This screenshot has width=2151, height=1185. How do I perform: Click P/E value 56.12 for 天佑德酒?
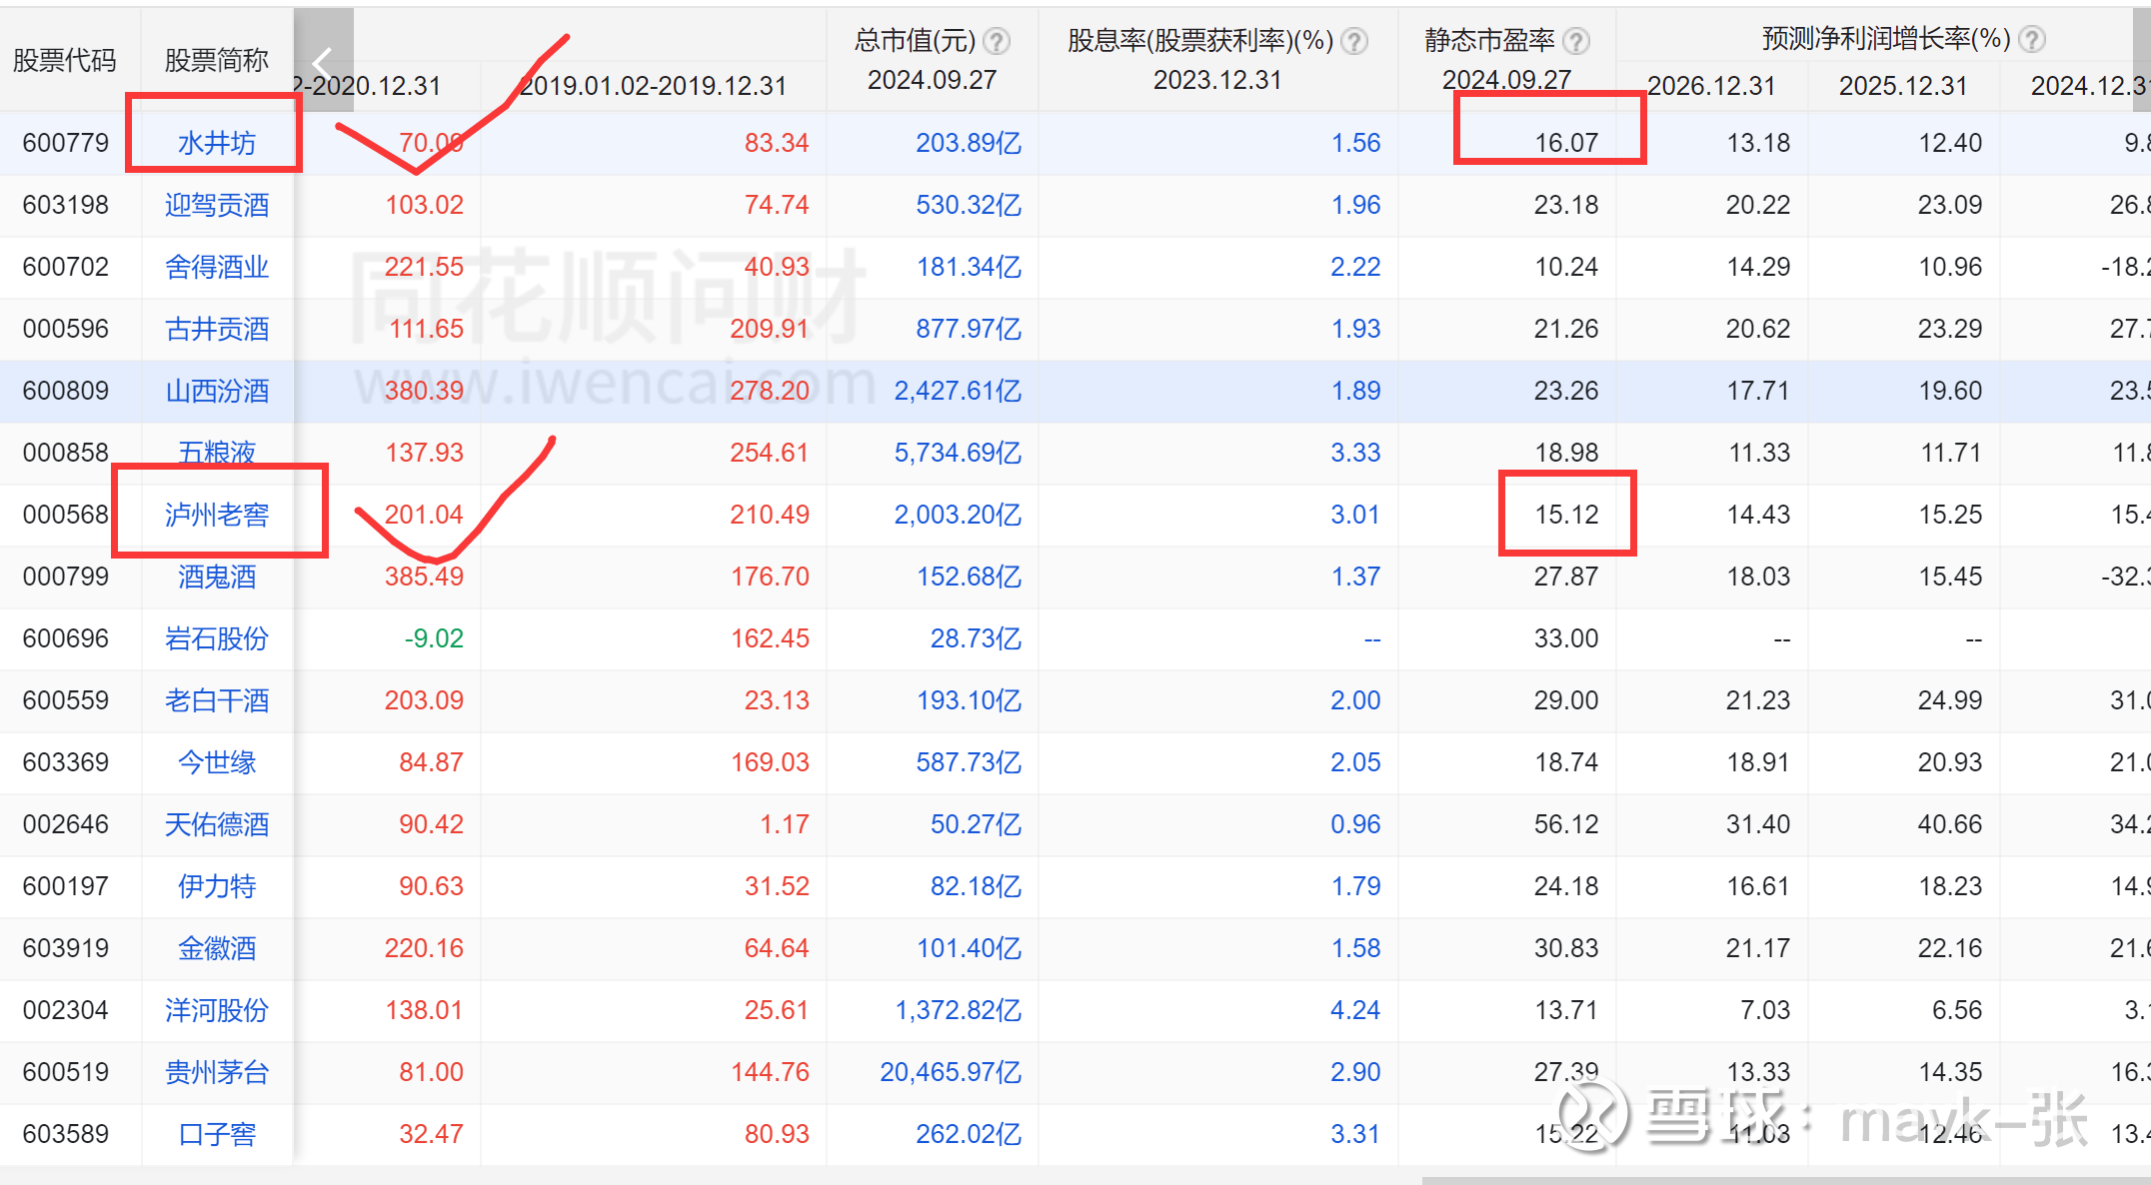(x=1566, y=824)
